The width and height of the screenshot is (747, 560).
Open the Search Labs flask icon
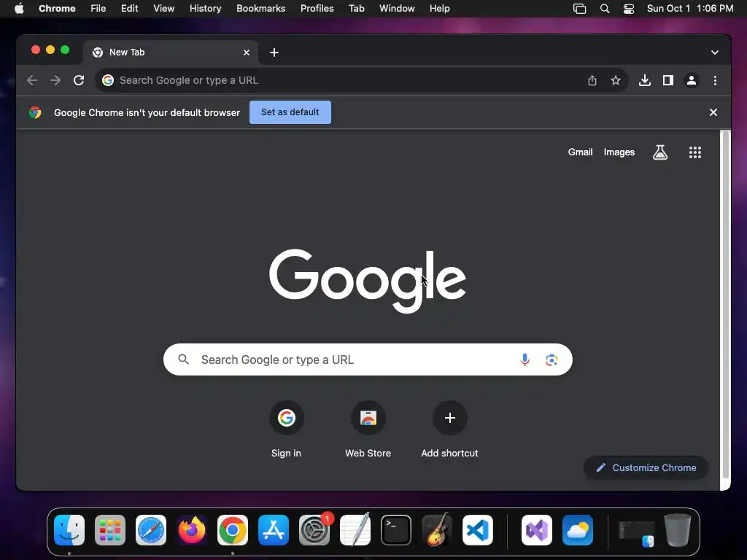pos(659,152)
